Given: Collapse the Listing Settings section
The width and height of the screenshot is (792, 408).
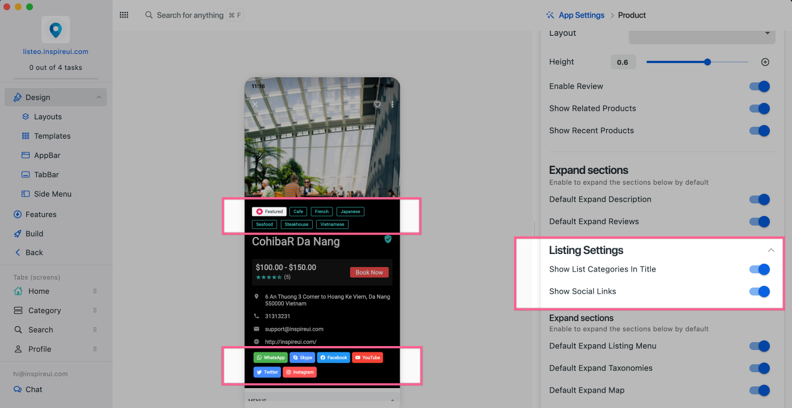Looking at the screenshot, I should 771,250.
